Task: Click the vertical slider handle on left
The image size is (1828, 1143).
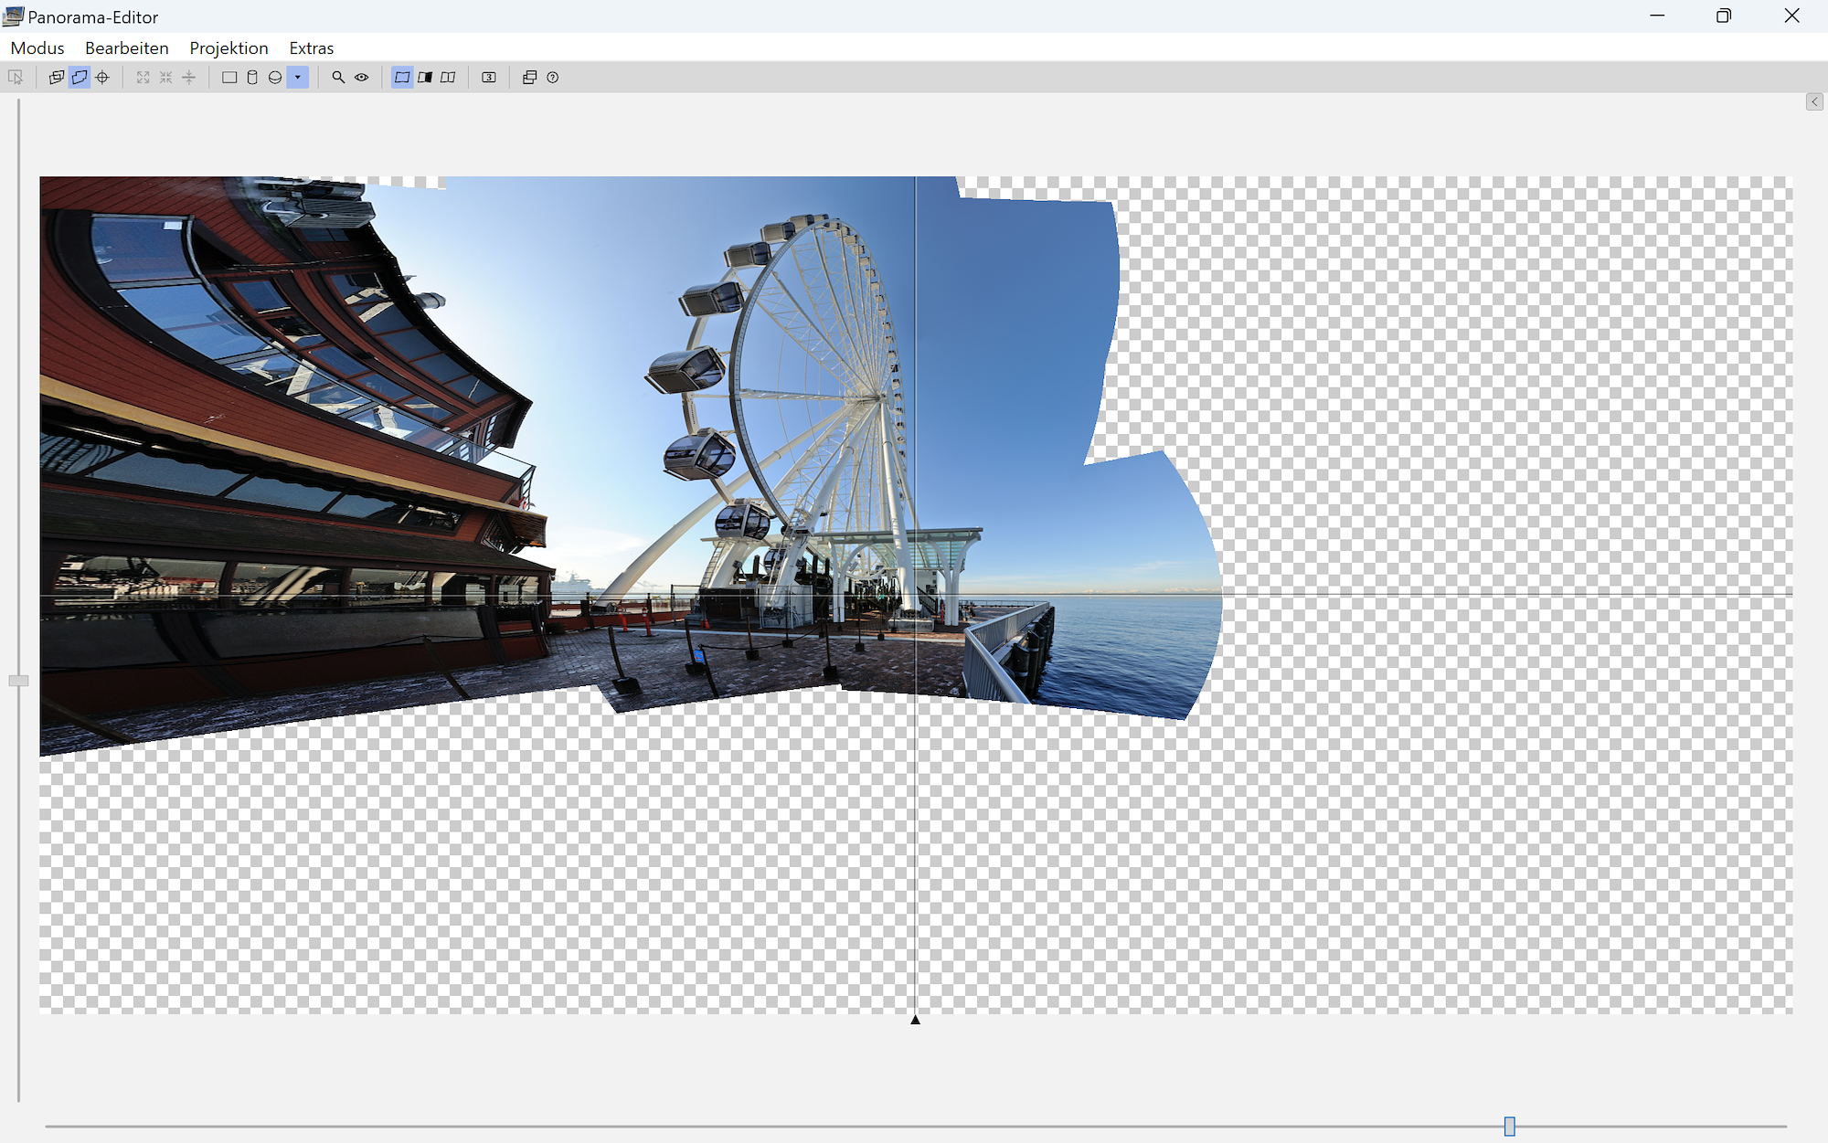Action: (x=18, y=681)
